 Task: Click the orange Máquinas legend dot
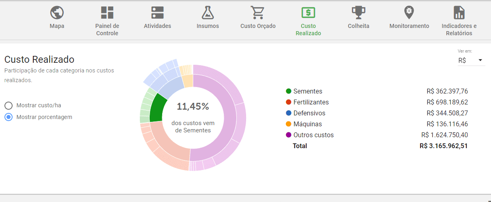[289, 124]
